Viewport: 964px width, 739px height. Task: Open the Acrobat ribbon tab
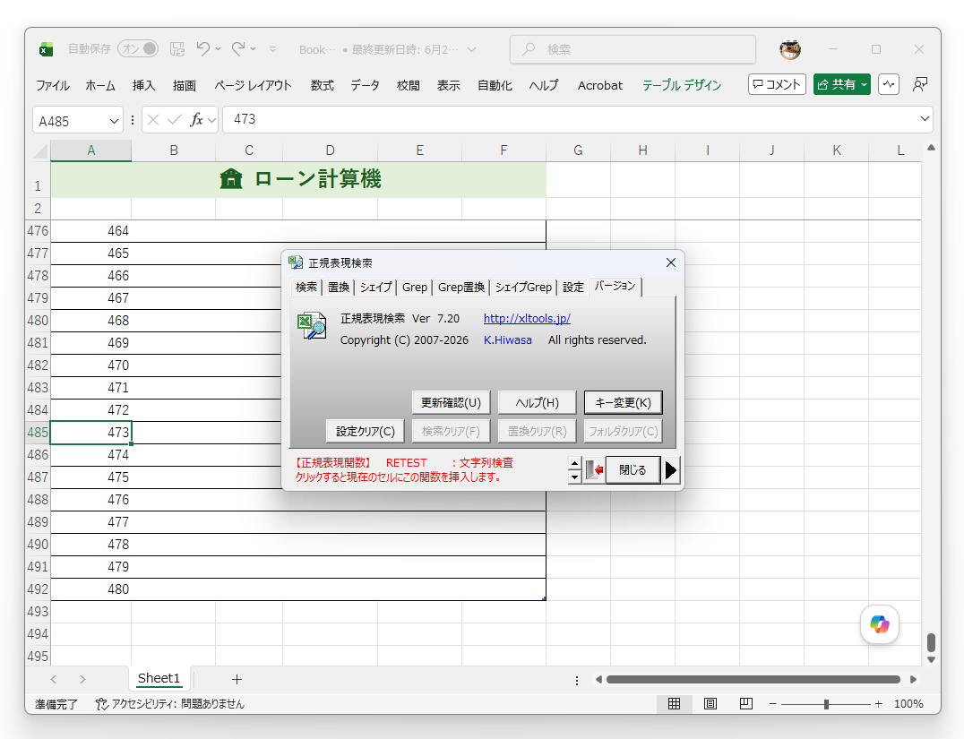[x=600, y=85]
